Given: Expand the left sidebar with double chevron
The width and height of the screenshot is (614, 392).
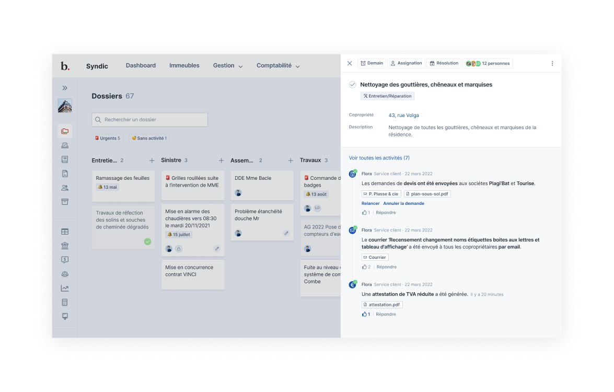Looking at the screenshot, I should pos(65,88).
